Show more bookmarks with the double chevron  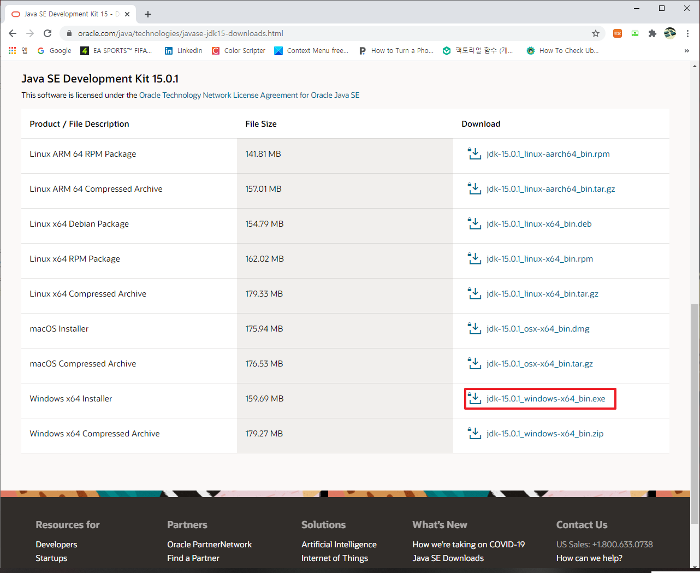point(686,50)
